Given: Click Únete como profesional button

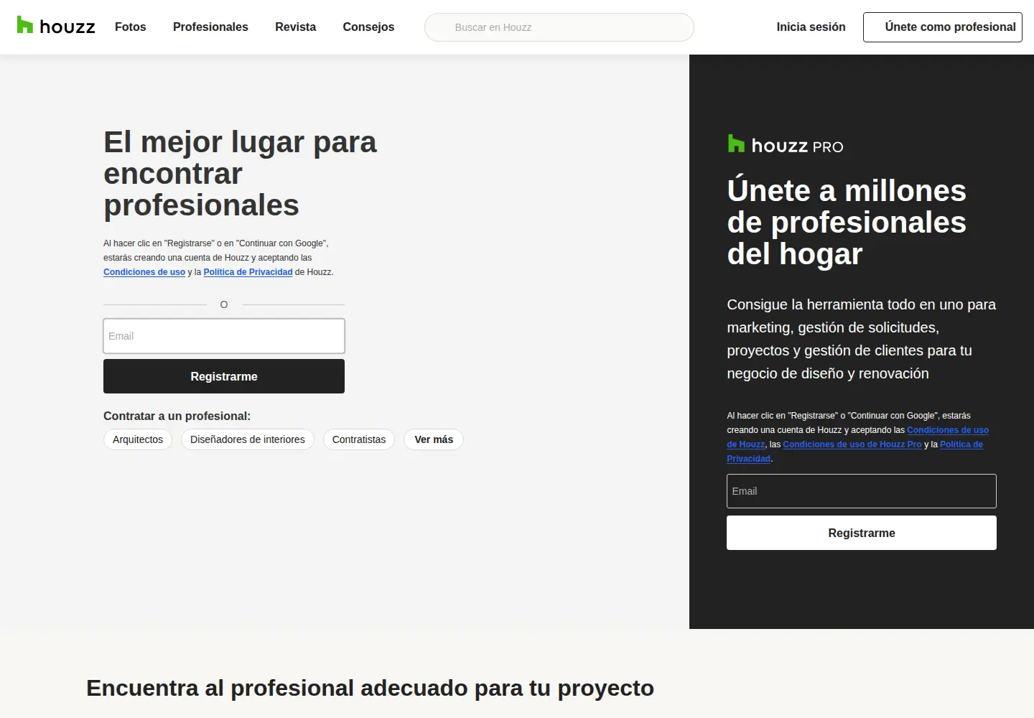Looking at the screenshot, I should point(943,27).
